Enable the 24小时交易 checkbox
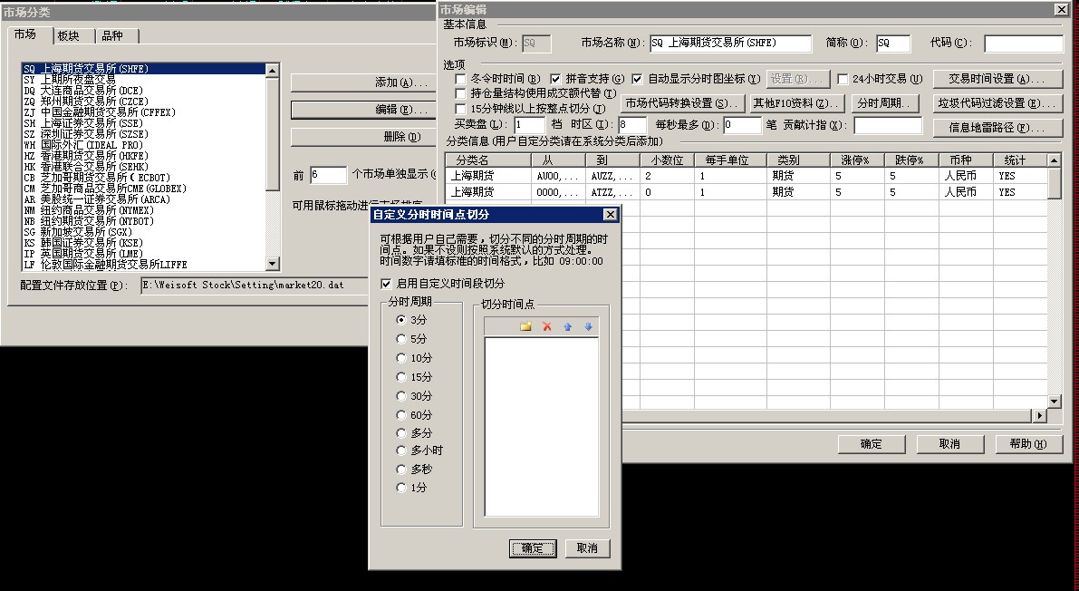Viewport: 1079px width, 591px height. [x=843, y=79]
